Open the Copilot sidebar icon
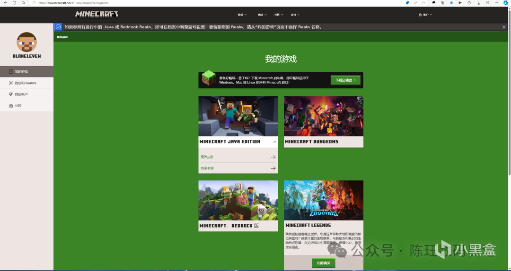Screen dimensions: 511x271 click(505, 3)
